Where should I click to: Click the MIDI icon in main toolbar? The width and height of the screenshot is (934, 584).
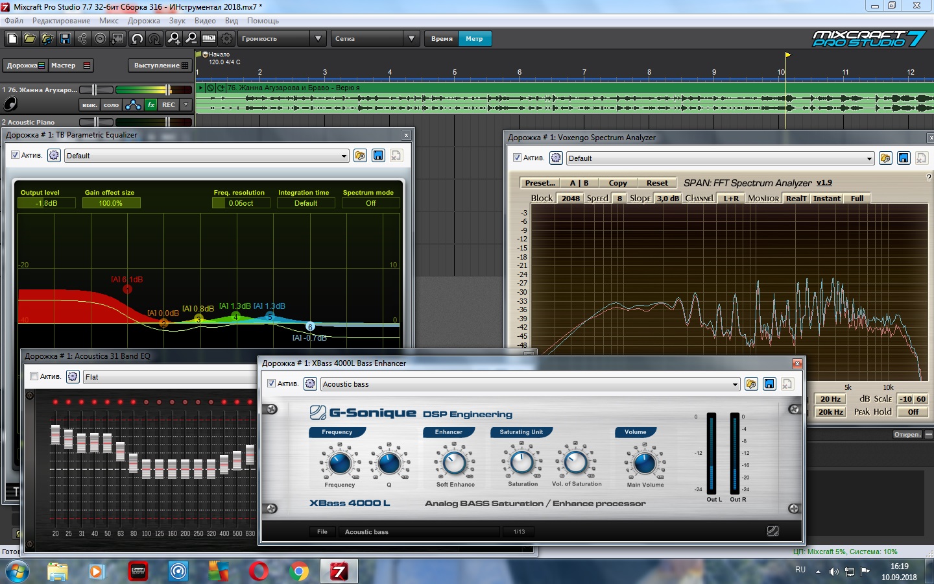209,39
